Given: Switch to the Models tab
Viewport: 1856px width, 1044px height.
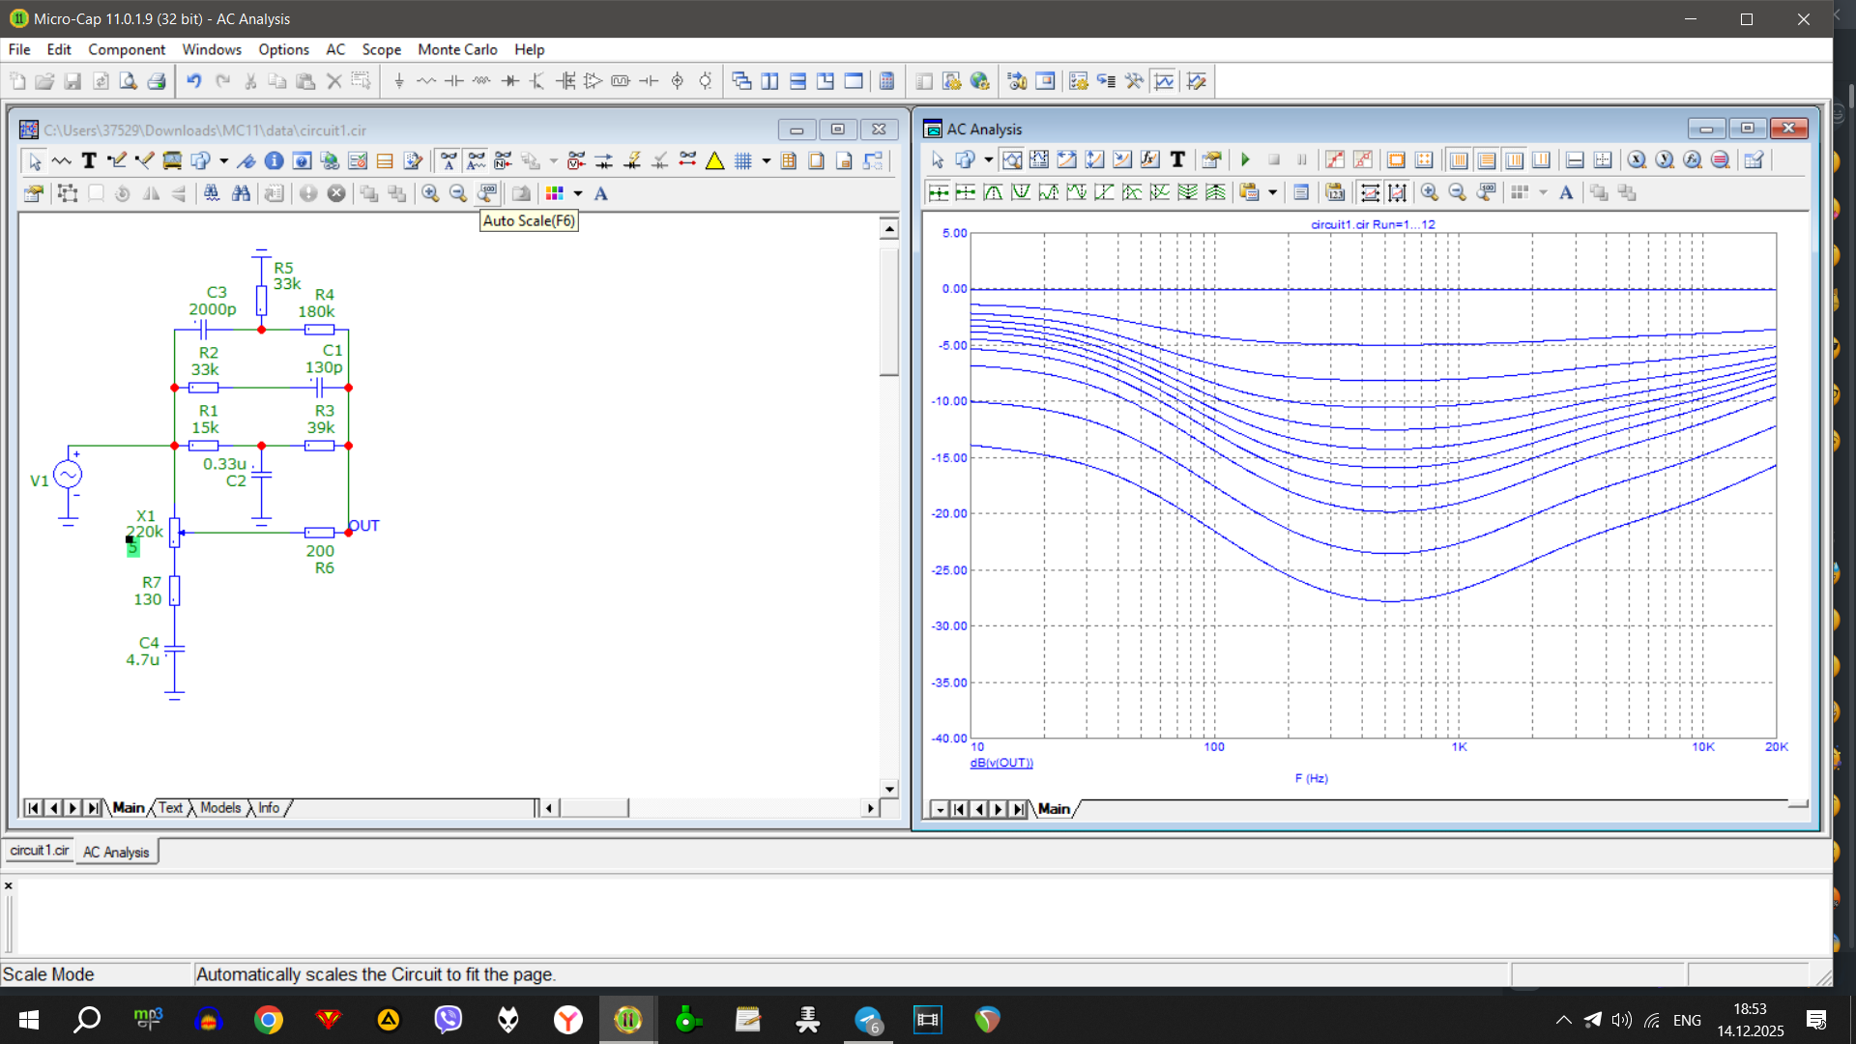Looking at the screenshot, I should coord(220,808).
